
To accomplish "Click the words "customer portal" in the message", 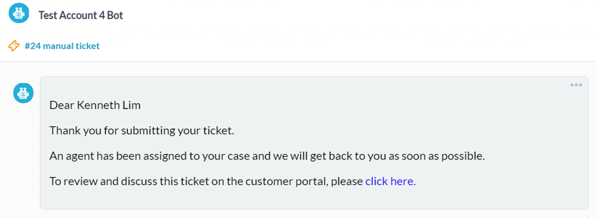I will [x=286, y=181].
